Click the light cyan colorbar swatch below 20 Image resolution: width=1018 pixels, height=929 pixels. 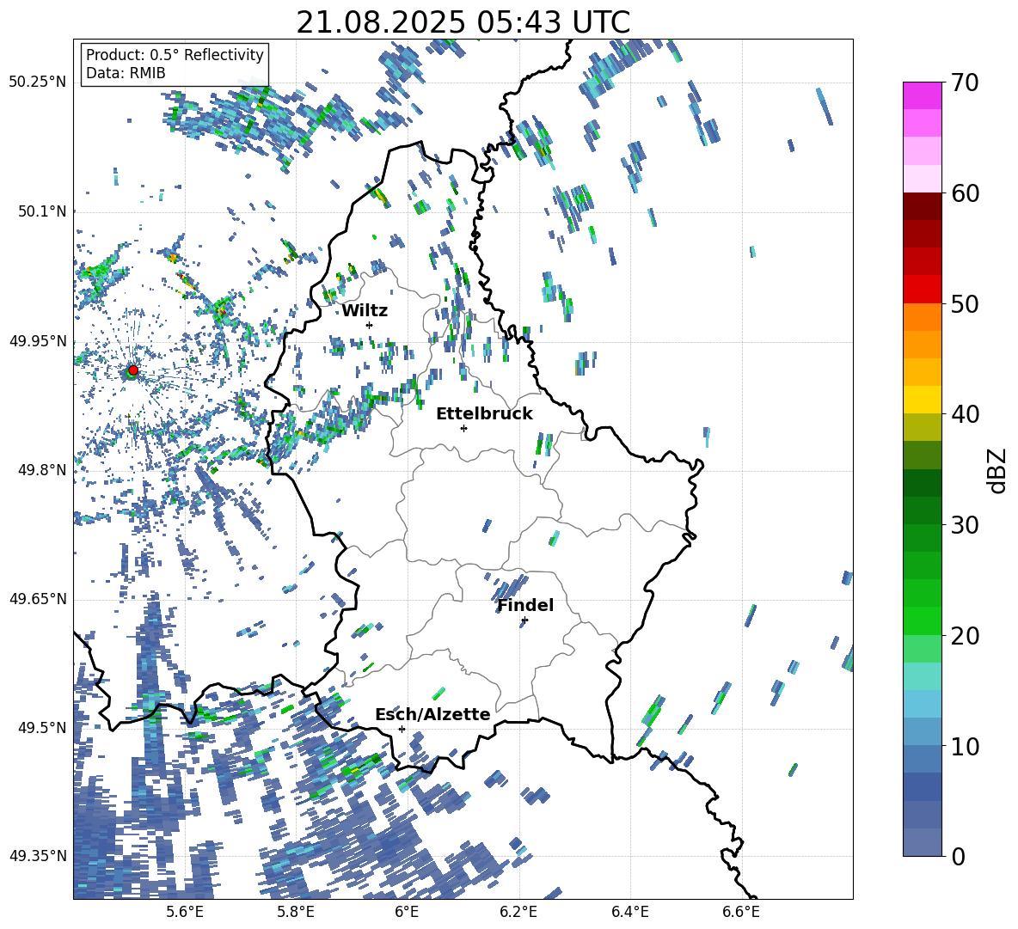pos(923,676)
